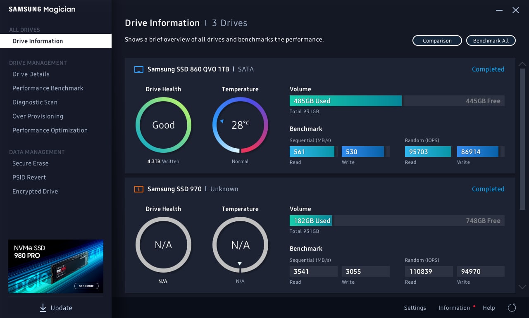Open Encrypted Drive settings
Screen dimensions: 529x318
[35, 191]
